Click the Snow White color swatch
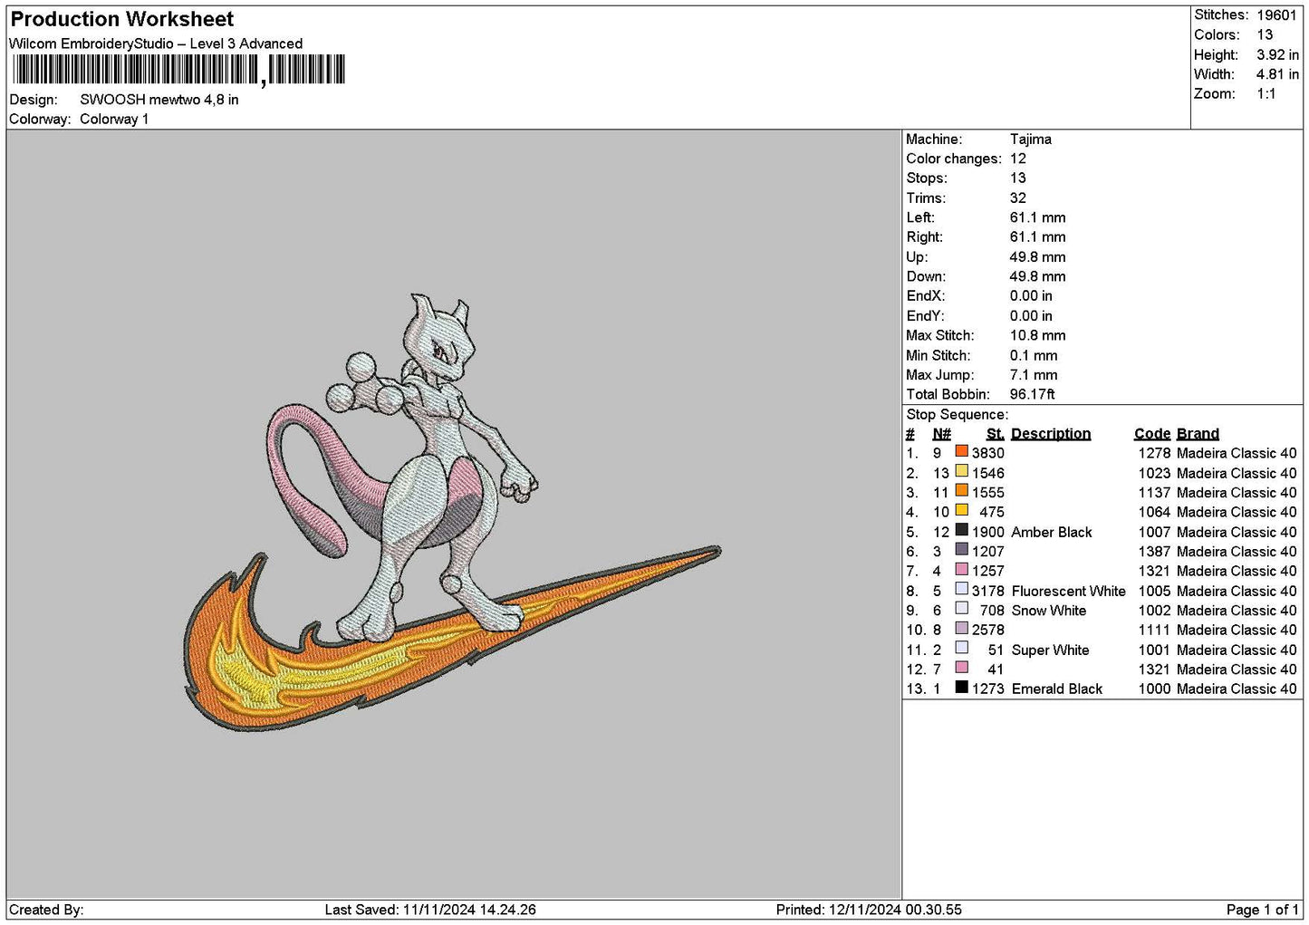This screenshot has width=1309, height=925. (962, 609)
